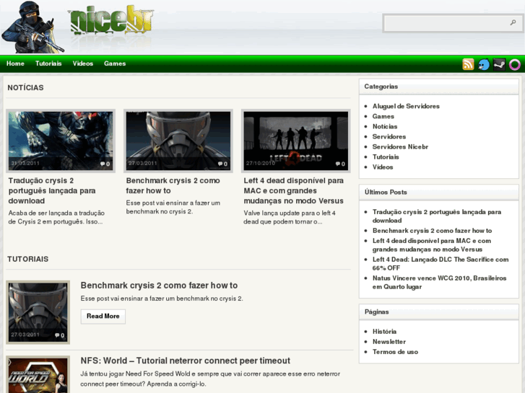Image resolution: width=525 pixels, height=393 pixels.
Task: Open the Left 4 Dead news thumbnail
Action: (x=296, y=141)
